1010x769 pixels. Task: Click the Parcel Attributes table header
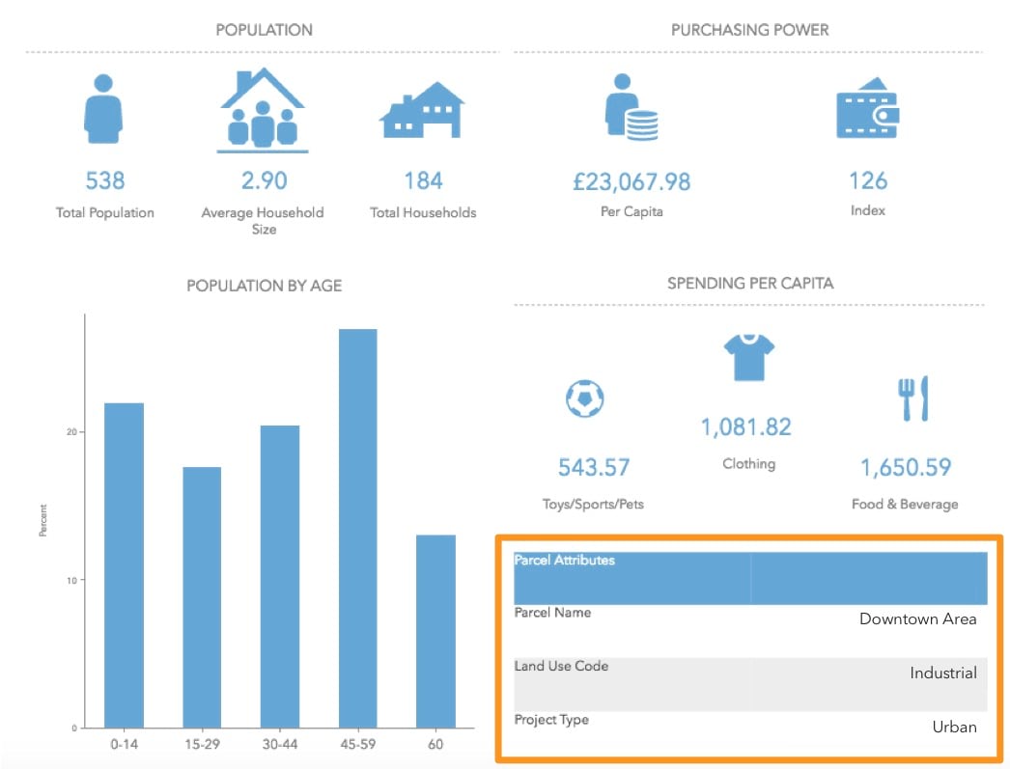[x=750, y=578]
